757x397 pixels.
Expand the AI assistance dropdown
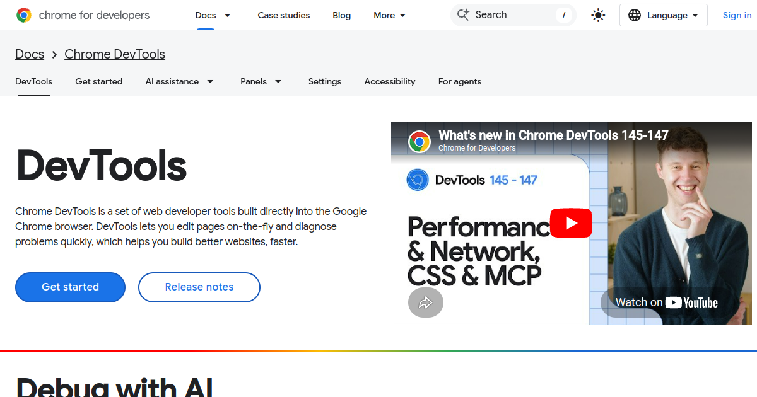[210, 81]
